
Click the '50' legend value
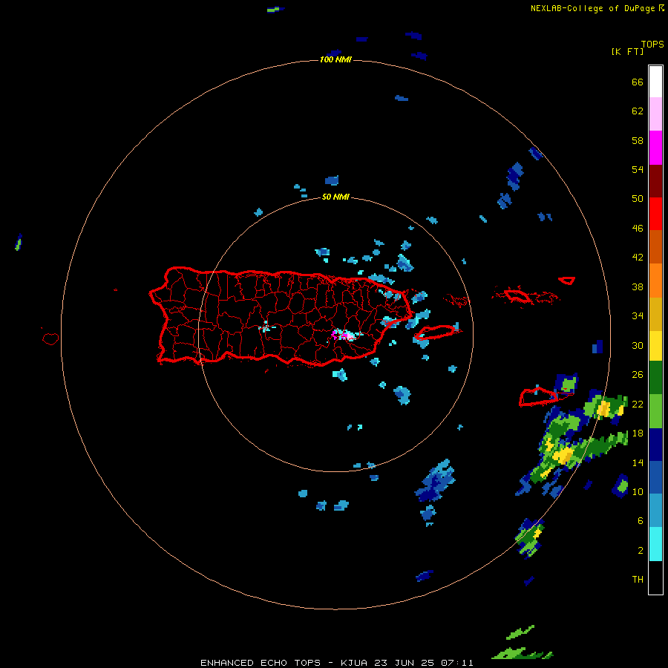[x=638, y=199]
